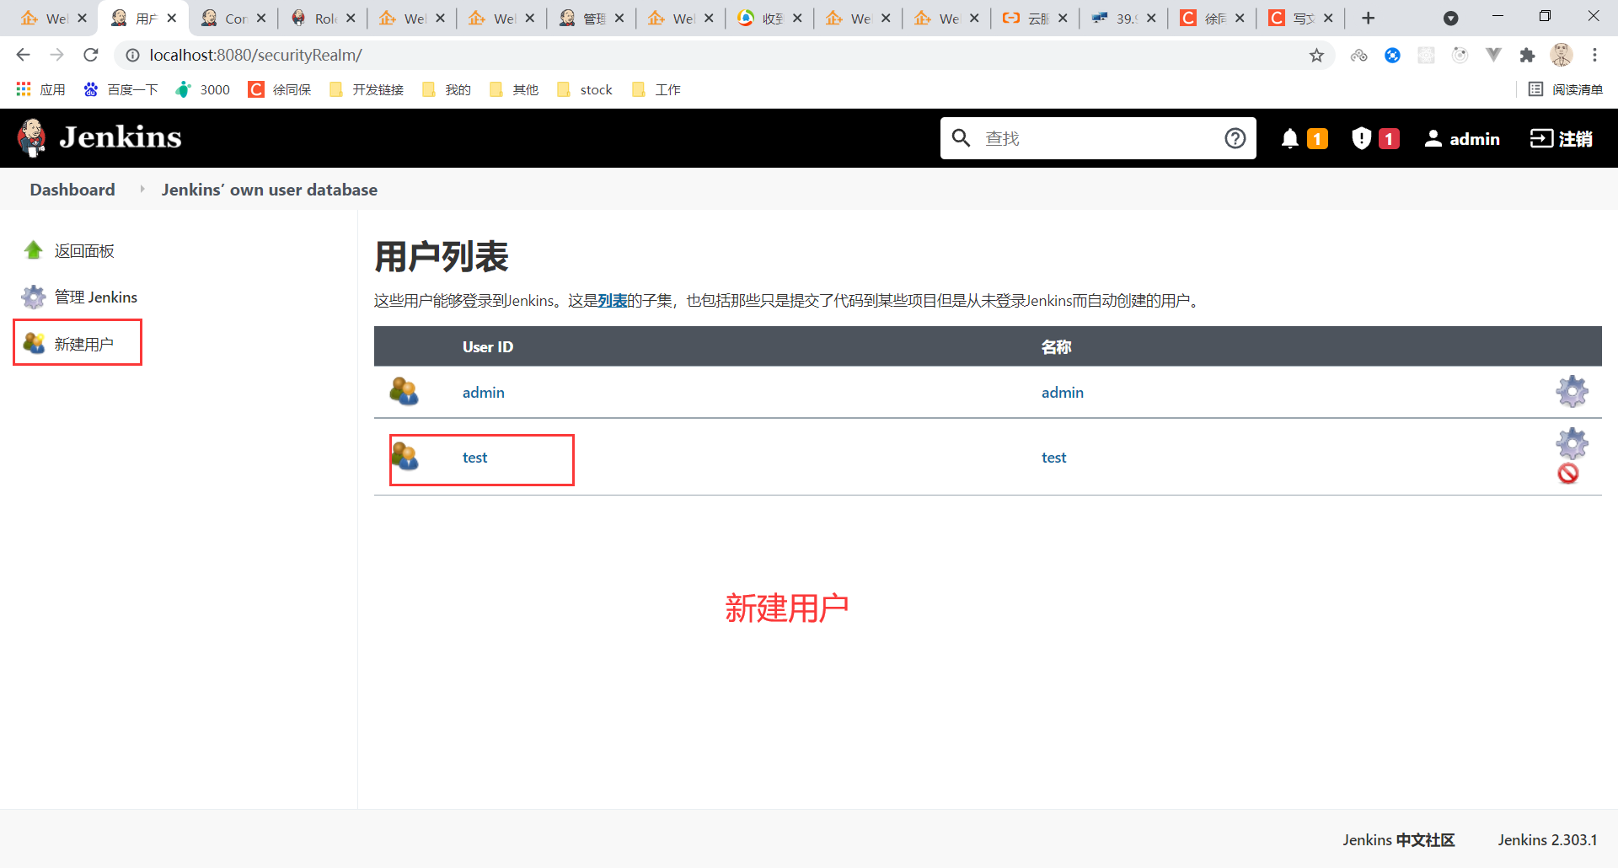Open the search help question-mark icon
1618x868 pixels.
1235,138
